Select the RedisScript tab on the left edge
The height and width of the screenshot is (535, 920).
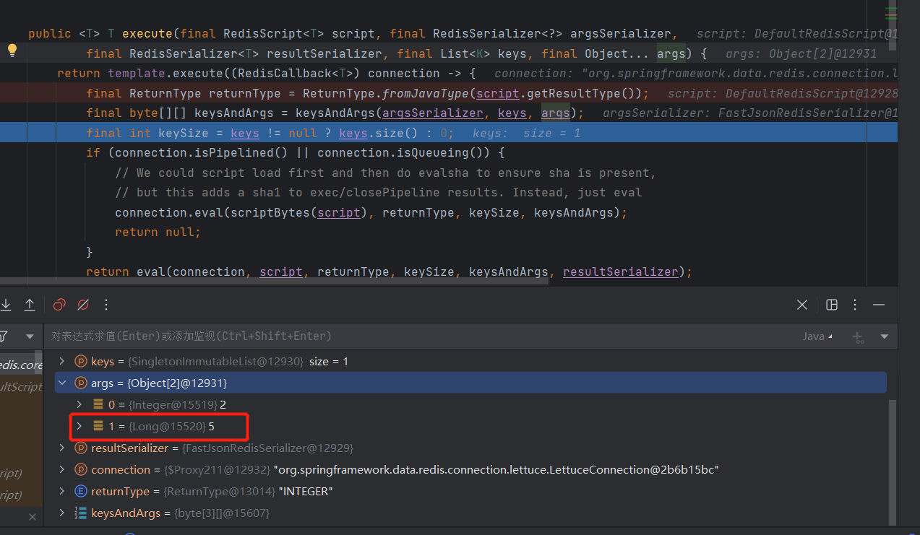[18, 386]
